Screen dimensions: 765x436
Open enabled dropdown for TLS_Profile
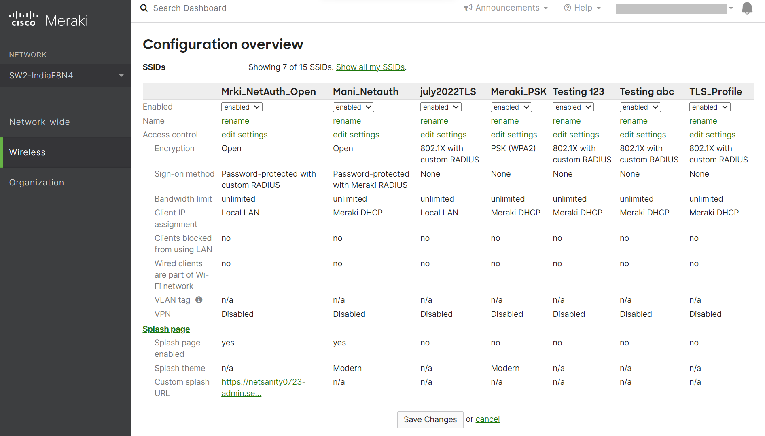click(710, 107)
